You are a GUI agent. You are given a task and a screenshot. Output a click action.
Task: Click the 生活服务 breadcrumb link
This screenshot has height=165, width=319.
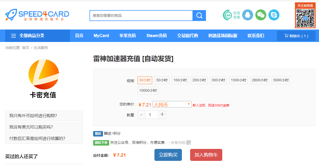click(x=41, y=48)
